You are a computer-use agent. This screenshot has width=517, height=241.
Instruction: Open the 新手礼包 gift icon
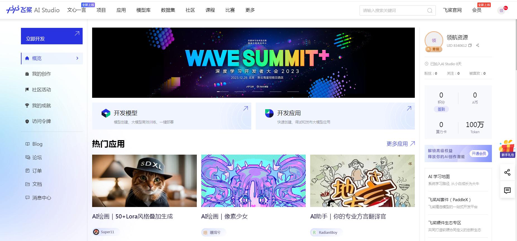(x=507, y=149)
